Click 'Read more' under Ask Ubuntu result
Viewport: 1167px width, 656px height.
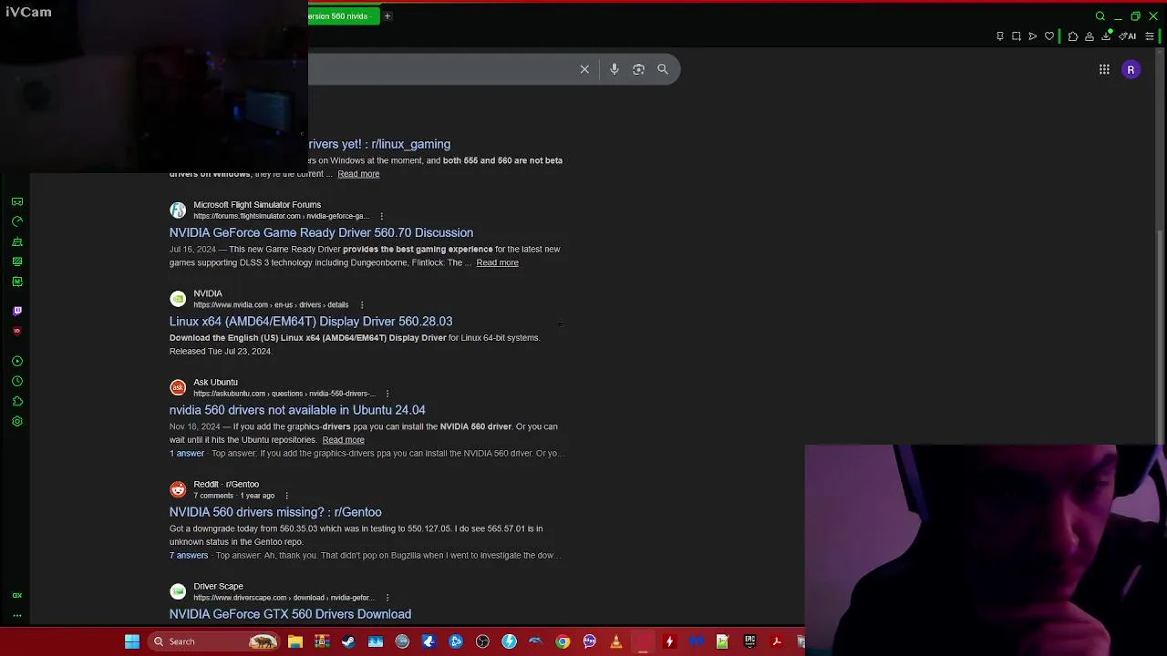pos(343,440)
